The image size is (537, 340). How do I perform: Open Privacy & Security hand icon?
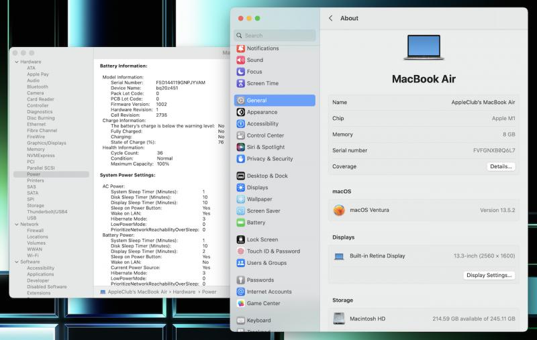click(241, 159)
